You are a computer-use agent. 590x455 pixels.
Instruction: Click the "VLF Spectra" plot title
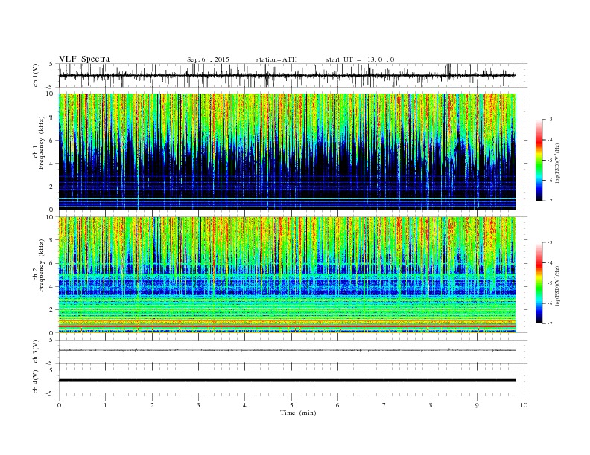[x=84, y=59]
